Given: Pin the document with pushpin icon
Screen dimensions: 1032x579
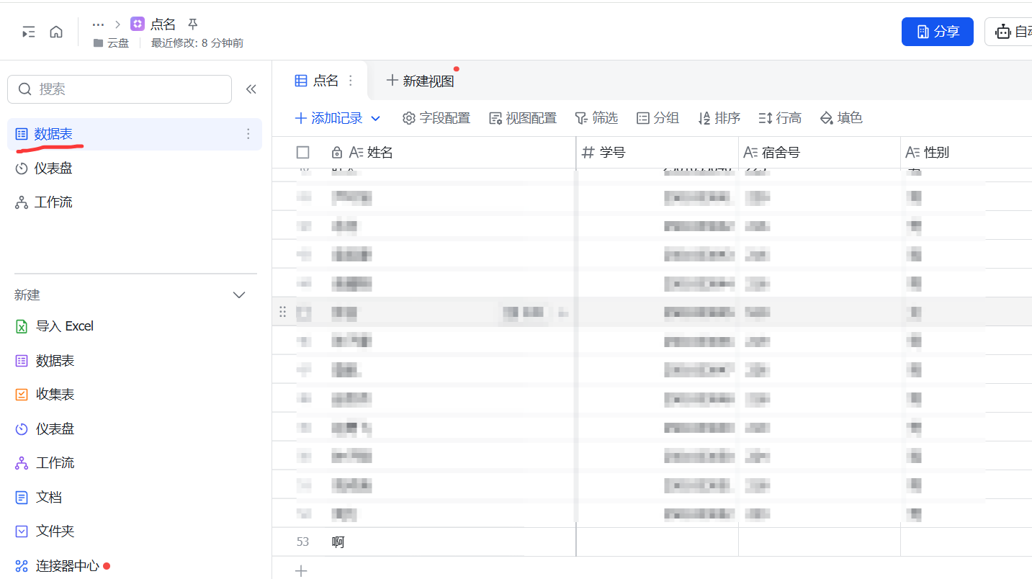Looking at the screenshot, I should click(x=192, y=24).
